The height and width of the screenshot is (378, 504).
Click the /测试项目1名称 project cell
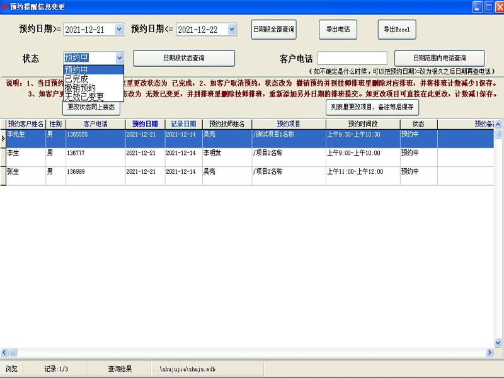(289, 139)
